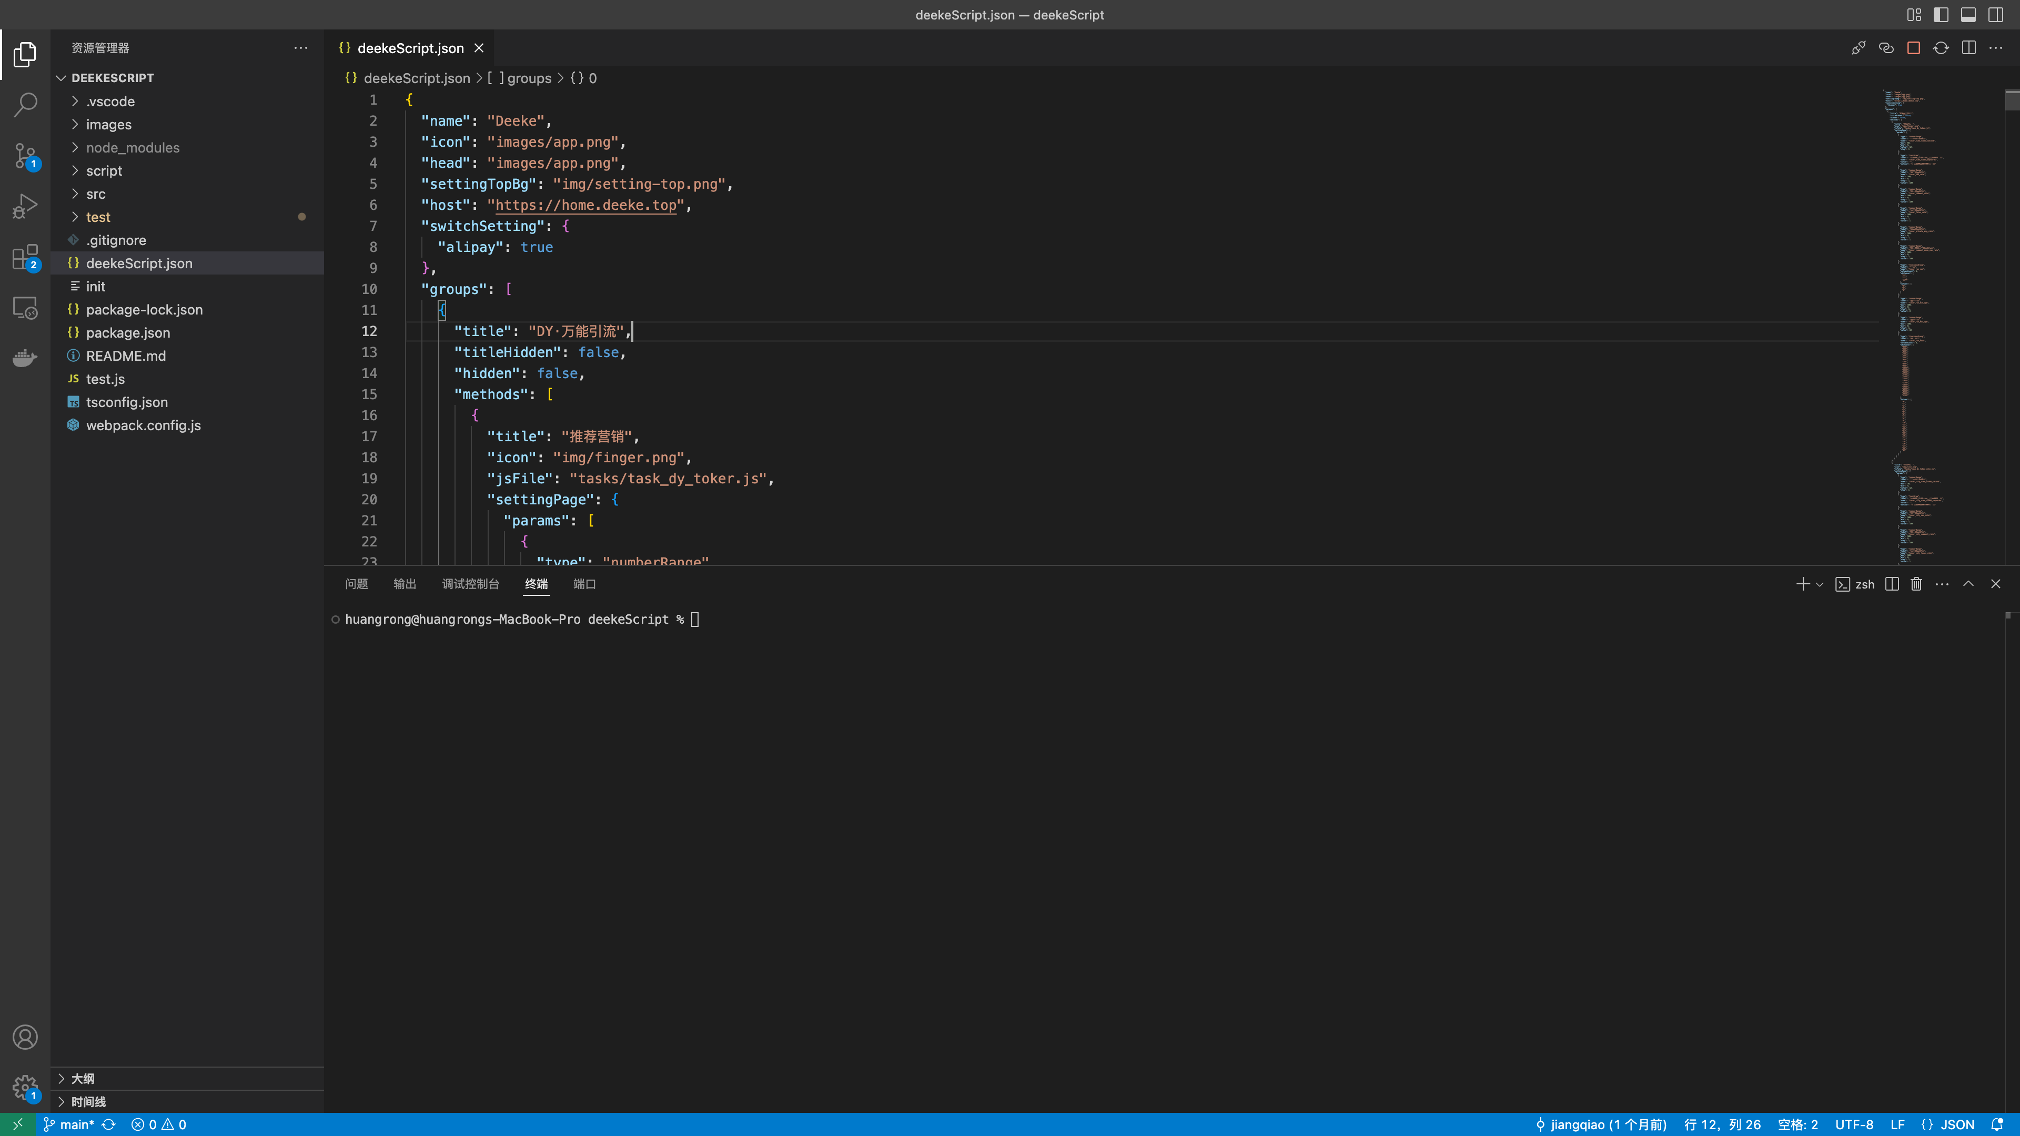Toggle the primary side bar visibility
The width and height of the screenshot is (2020, 1136).
pos(1941,14)
